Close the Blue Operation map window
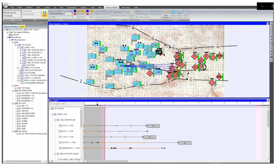 click(x=268, y=23)
